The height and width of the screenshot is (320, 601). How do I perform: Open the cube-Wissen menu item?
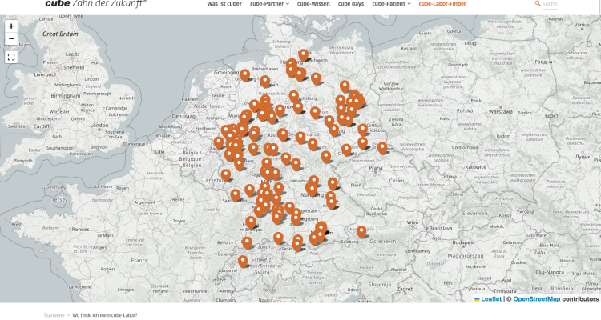coord(313,4)
